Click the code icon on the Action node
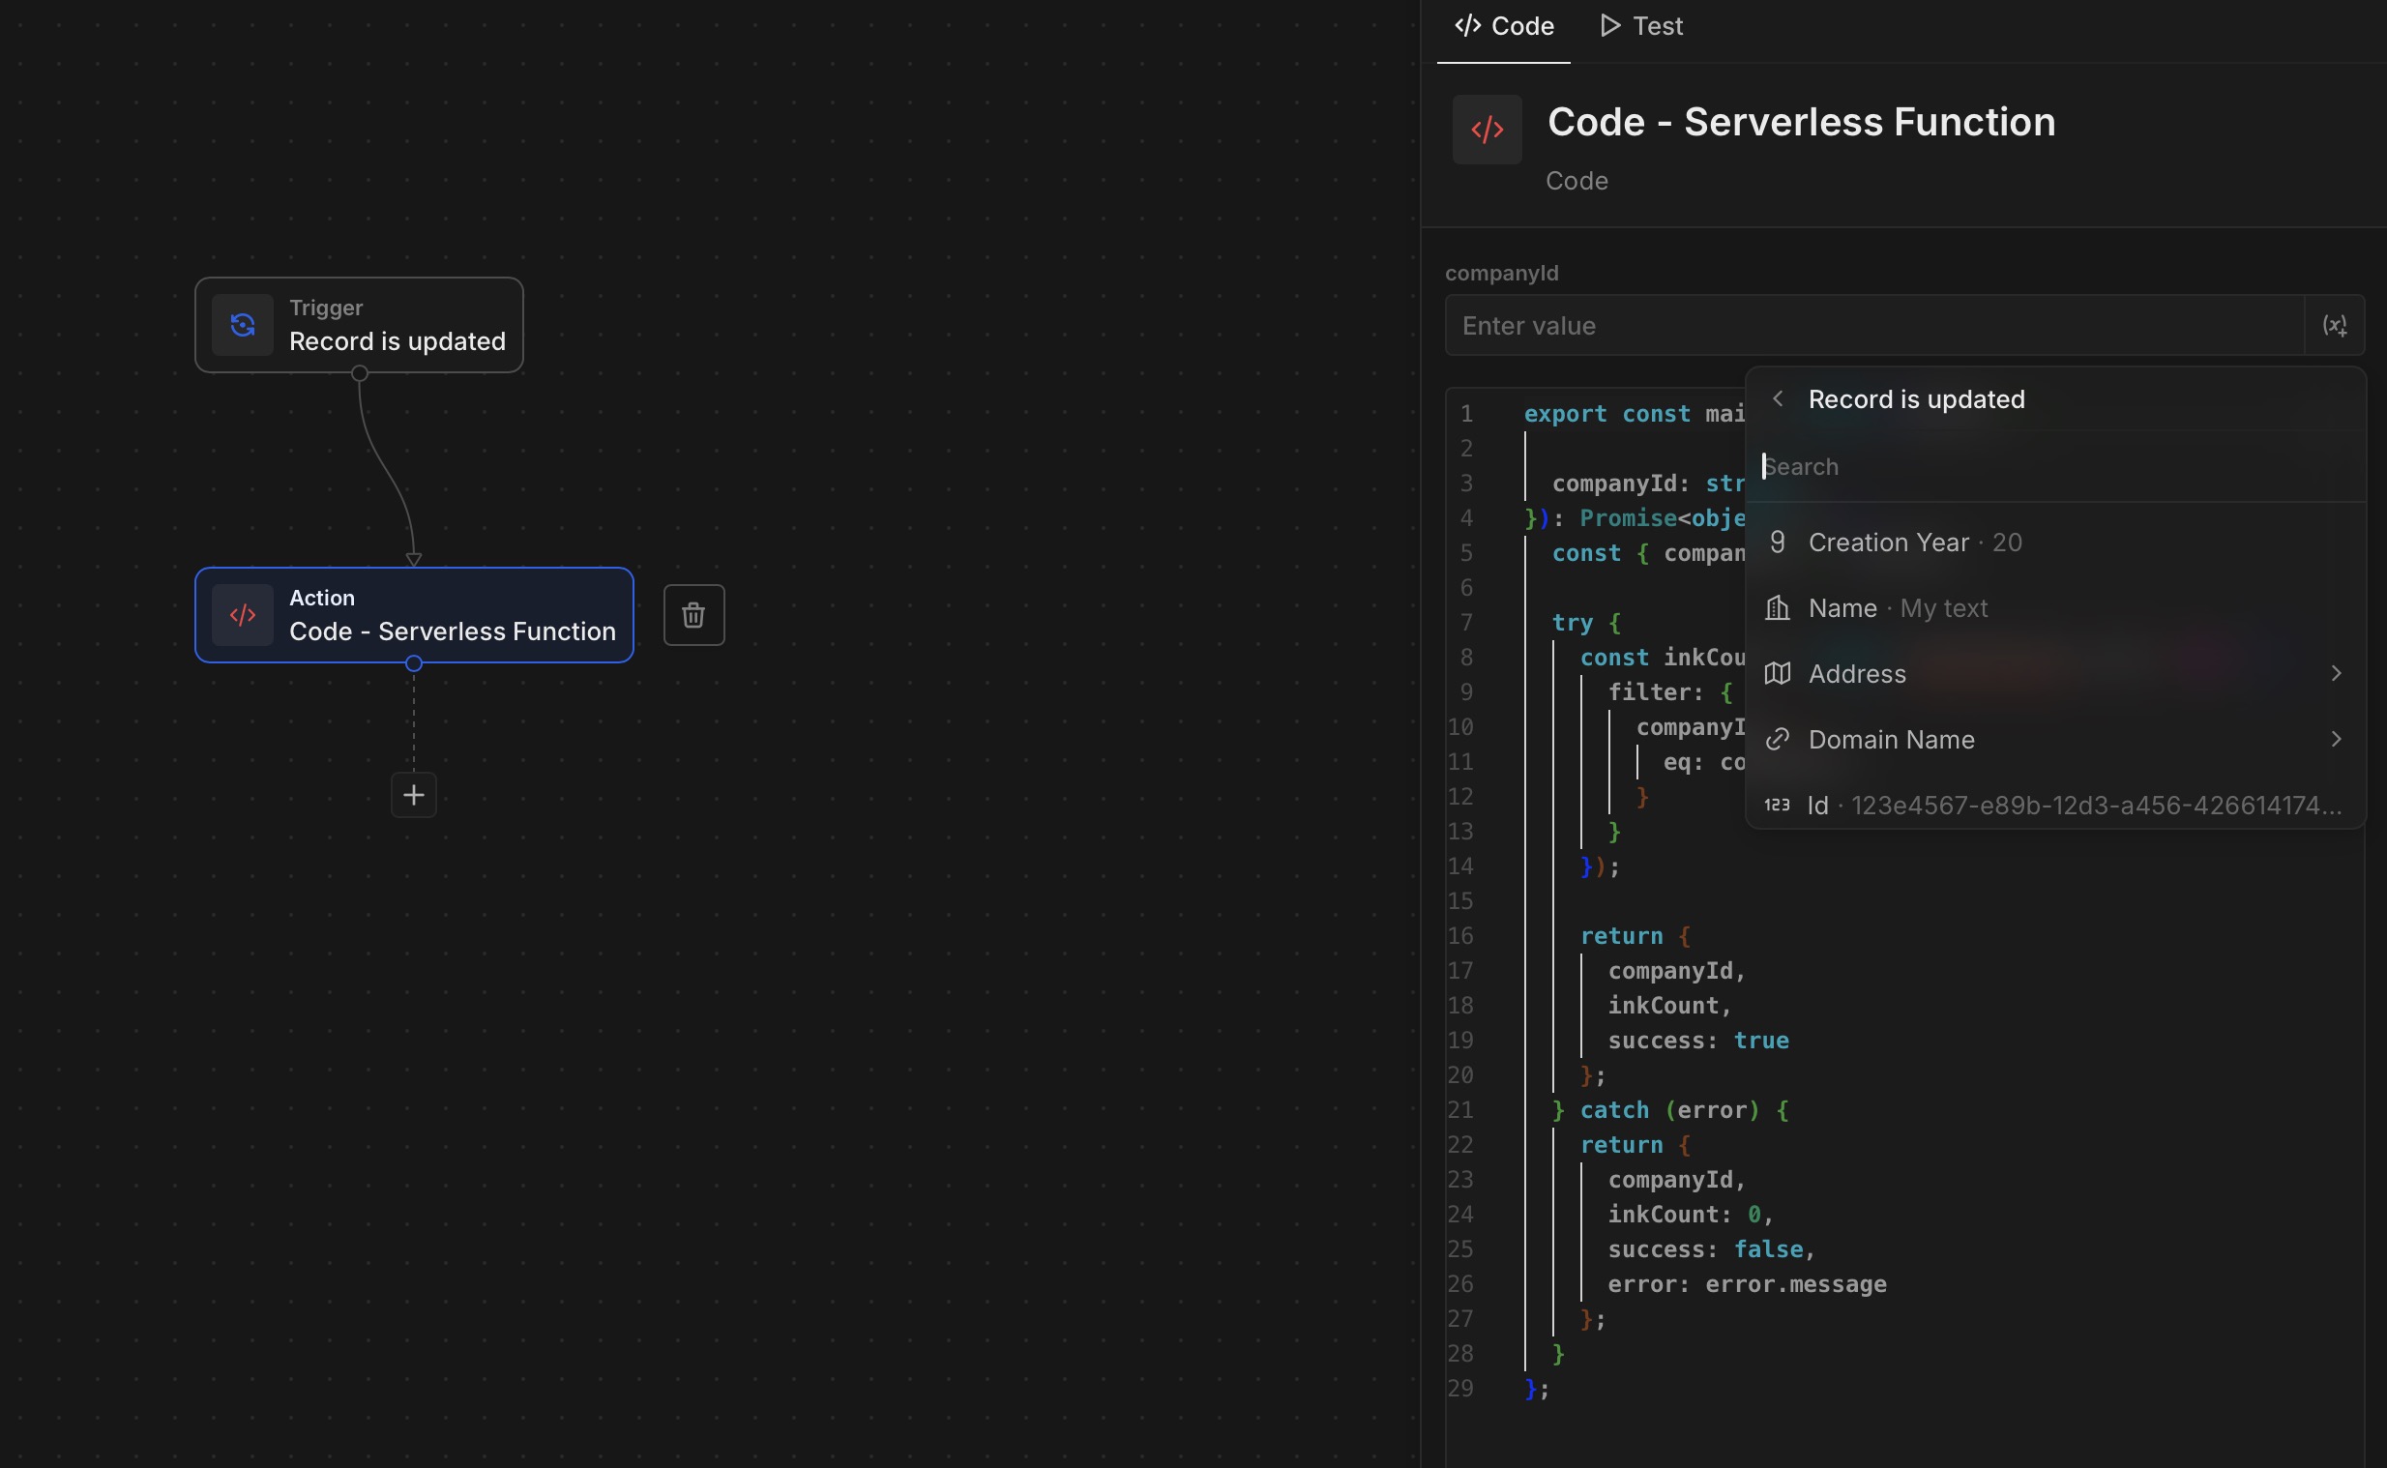Viewport: 2387px width, 1468px height. click(x=243, y=616)
